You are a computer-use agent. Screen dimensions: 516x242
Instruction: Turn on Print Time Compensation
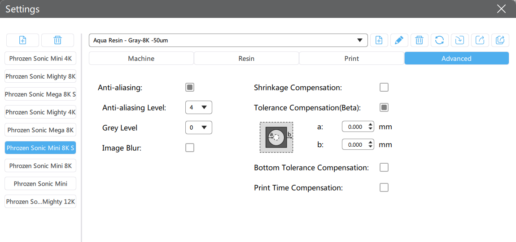pos(384,187)
